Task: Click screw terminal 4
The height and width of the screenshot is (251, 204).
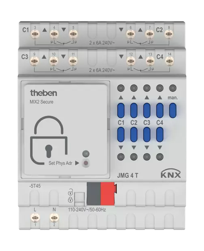Action: (54, 34)
